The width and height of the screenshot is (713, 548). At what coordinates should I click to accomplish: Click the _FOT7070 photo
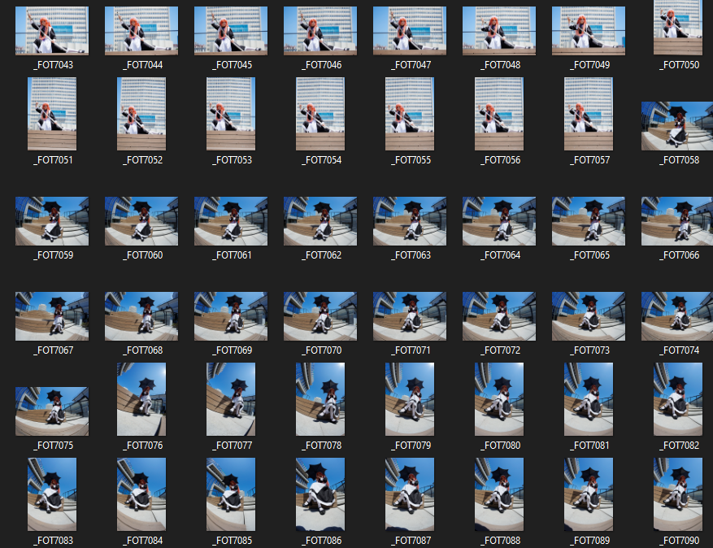pos(320,316)
